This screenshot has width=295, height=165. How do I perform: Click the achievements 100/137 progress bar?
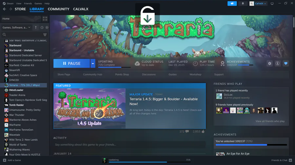pos(251,145)
